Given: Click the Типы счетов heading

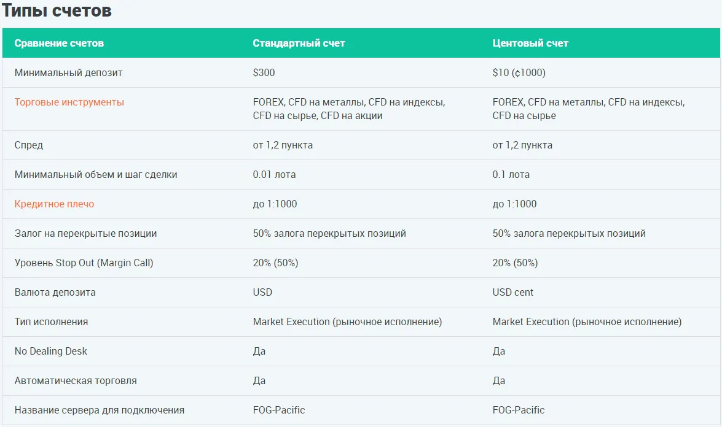Looking at the screenshot, I should [56, 10].
